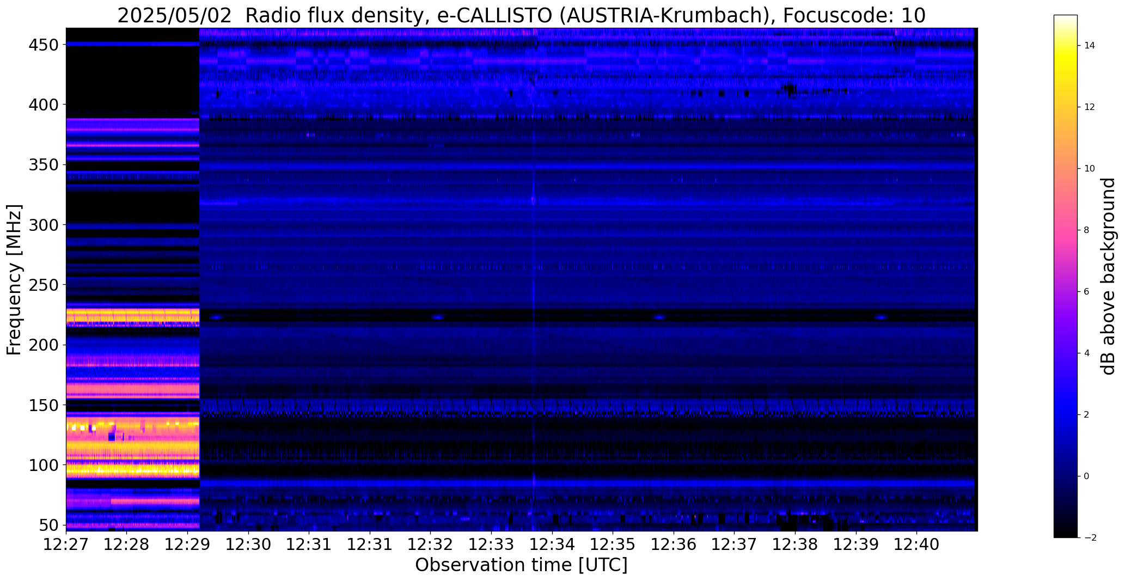
Task: Select the 250 tick on frequency axis
Action: [42, 285]
